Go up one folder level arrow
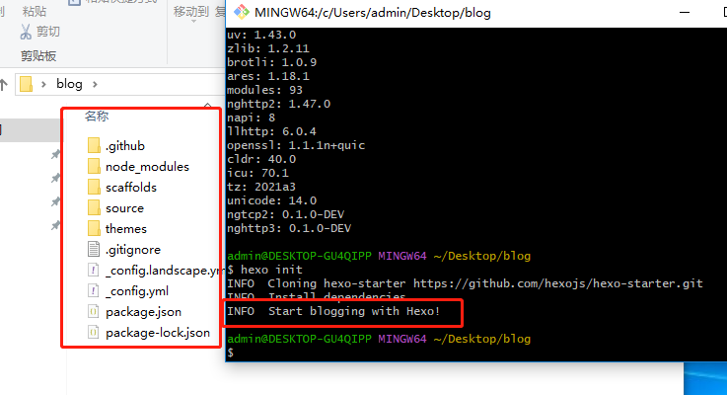The width and height of the screenshot is (727, 395). [x=4, y=85]
